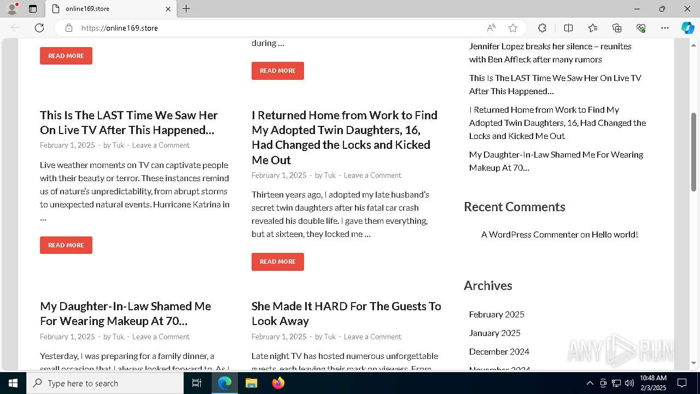Open 'My Daughter-In-Law Shamed Me' article title
Image resolution: width=700 pixels, height=394 pixels.
(x=125, y=314)
